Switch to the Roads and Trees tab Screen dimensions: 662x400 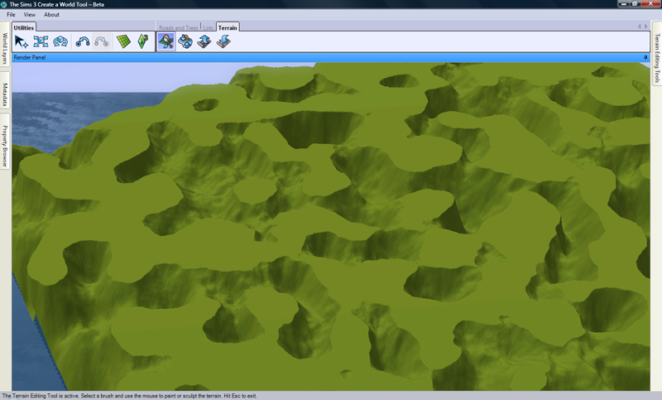tap(178, 28)
